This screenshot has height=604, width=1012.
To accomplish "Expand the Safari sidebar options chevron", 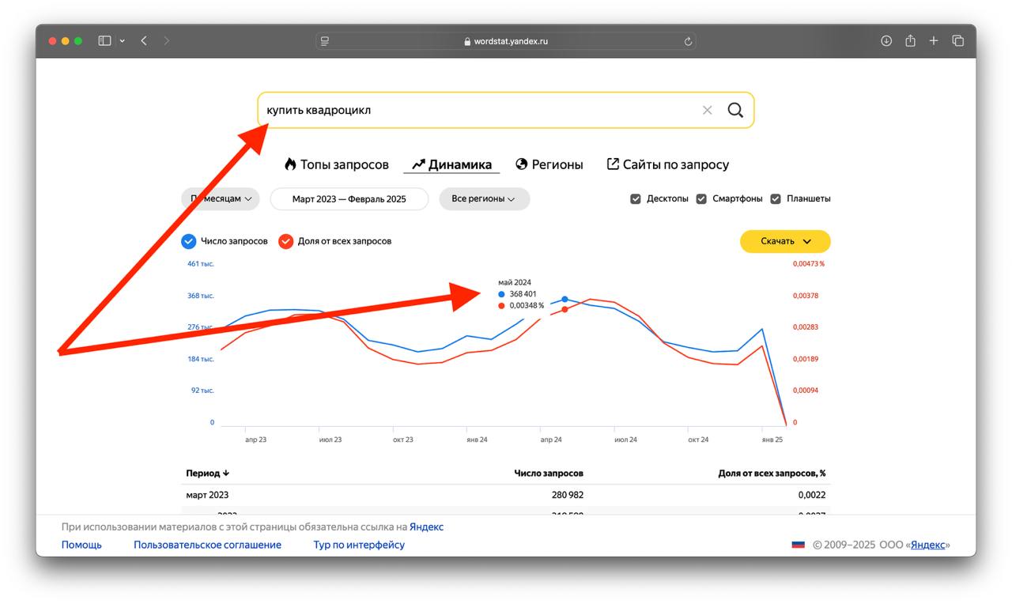I will point(123,41).
